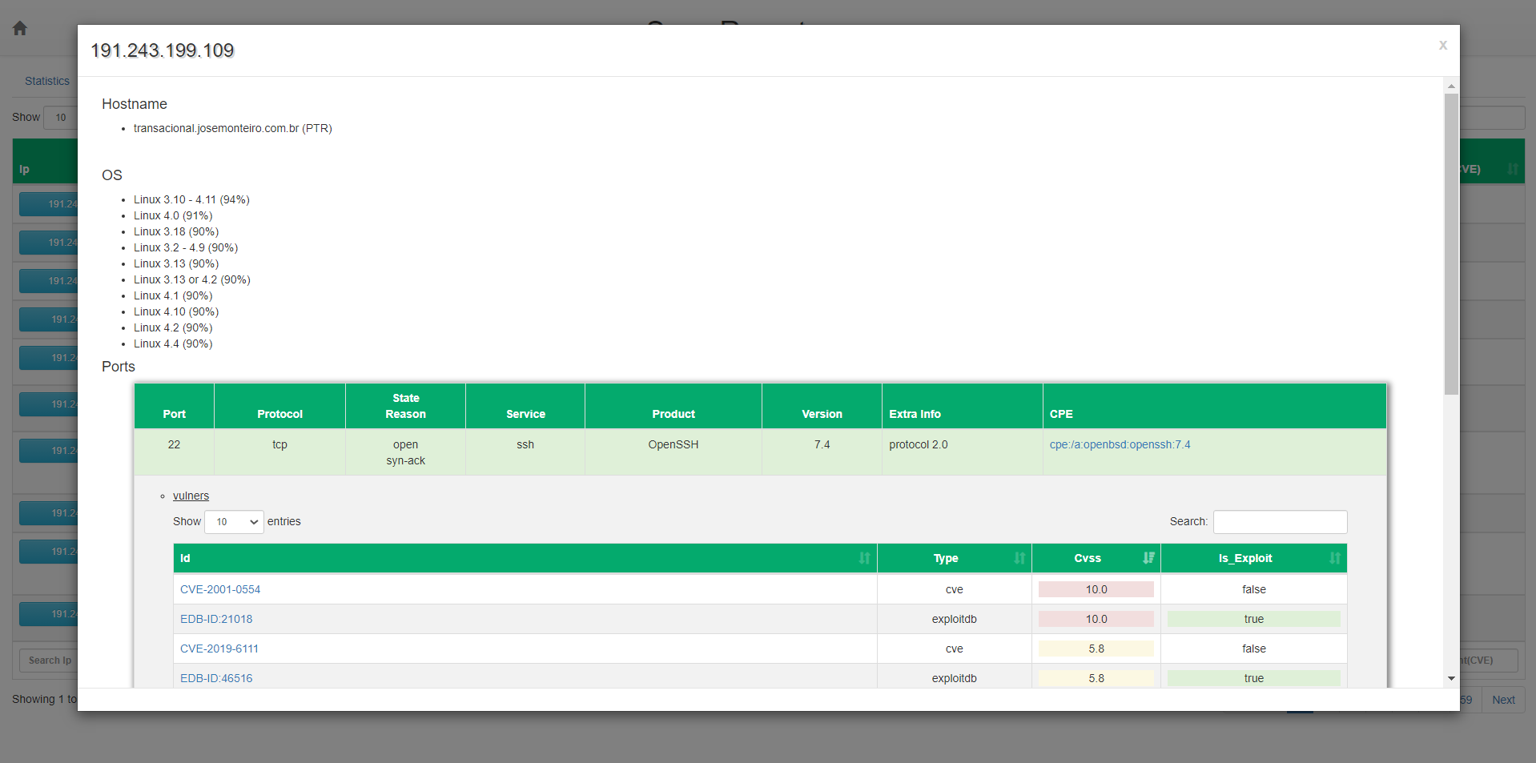
Task: Close the 191.243.199.109 details dialog
Action: 1442,45
